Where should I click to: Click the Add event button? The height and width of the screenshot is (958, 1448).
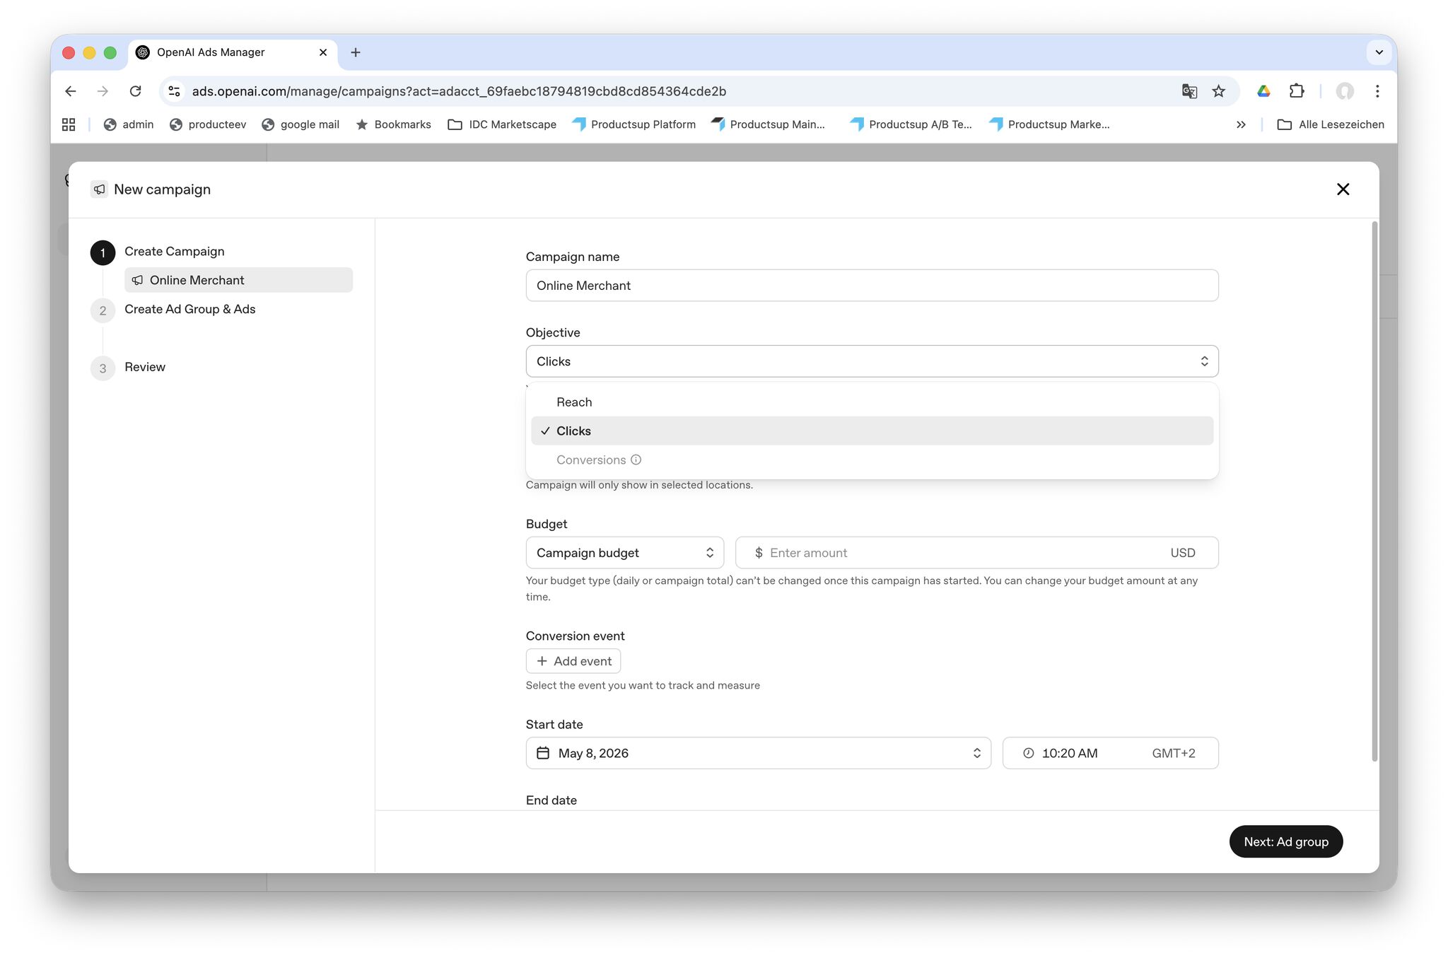pos(573,661)
